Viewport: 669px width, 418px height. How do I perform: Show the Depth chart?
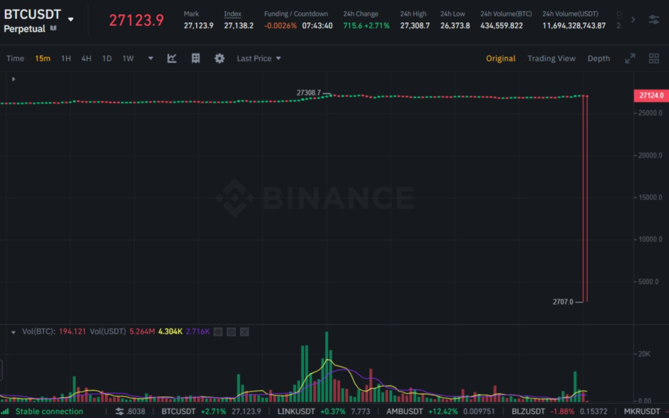coord(598,58)
